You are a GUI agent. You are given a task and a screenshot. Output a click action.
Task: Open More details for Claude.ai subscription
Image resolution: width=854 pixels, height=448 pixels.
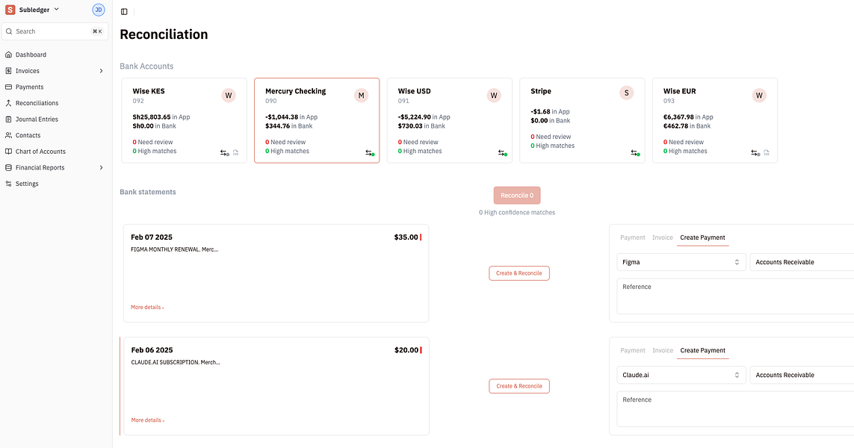click(x=147, y=420)
